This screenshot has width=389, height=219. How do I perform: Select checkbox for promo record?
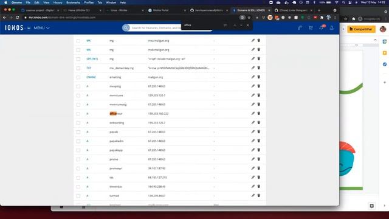pyautogui.click(x=78, y=159)
